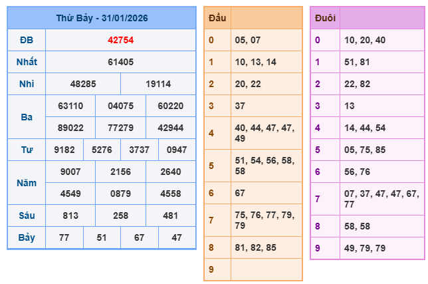Select sixth prize number 813
Viewport: 428px width, 284px height.
pos(70,215)
